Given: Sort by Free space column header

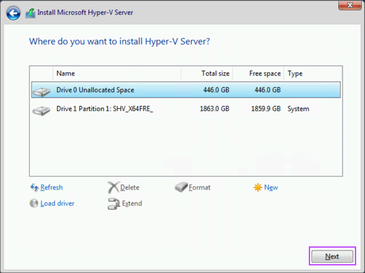Looking at the screenshot, I should tap(258, 73).
